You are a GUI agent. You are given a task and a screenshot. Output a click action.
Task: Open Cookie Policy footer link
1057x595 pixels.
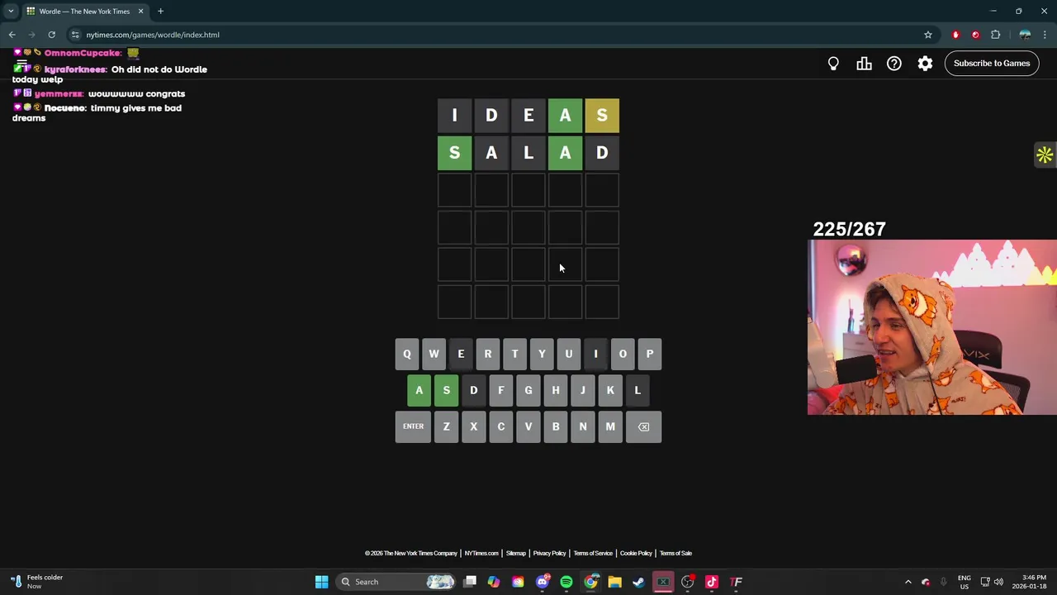[636, 553]
